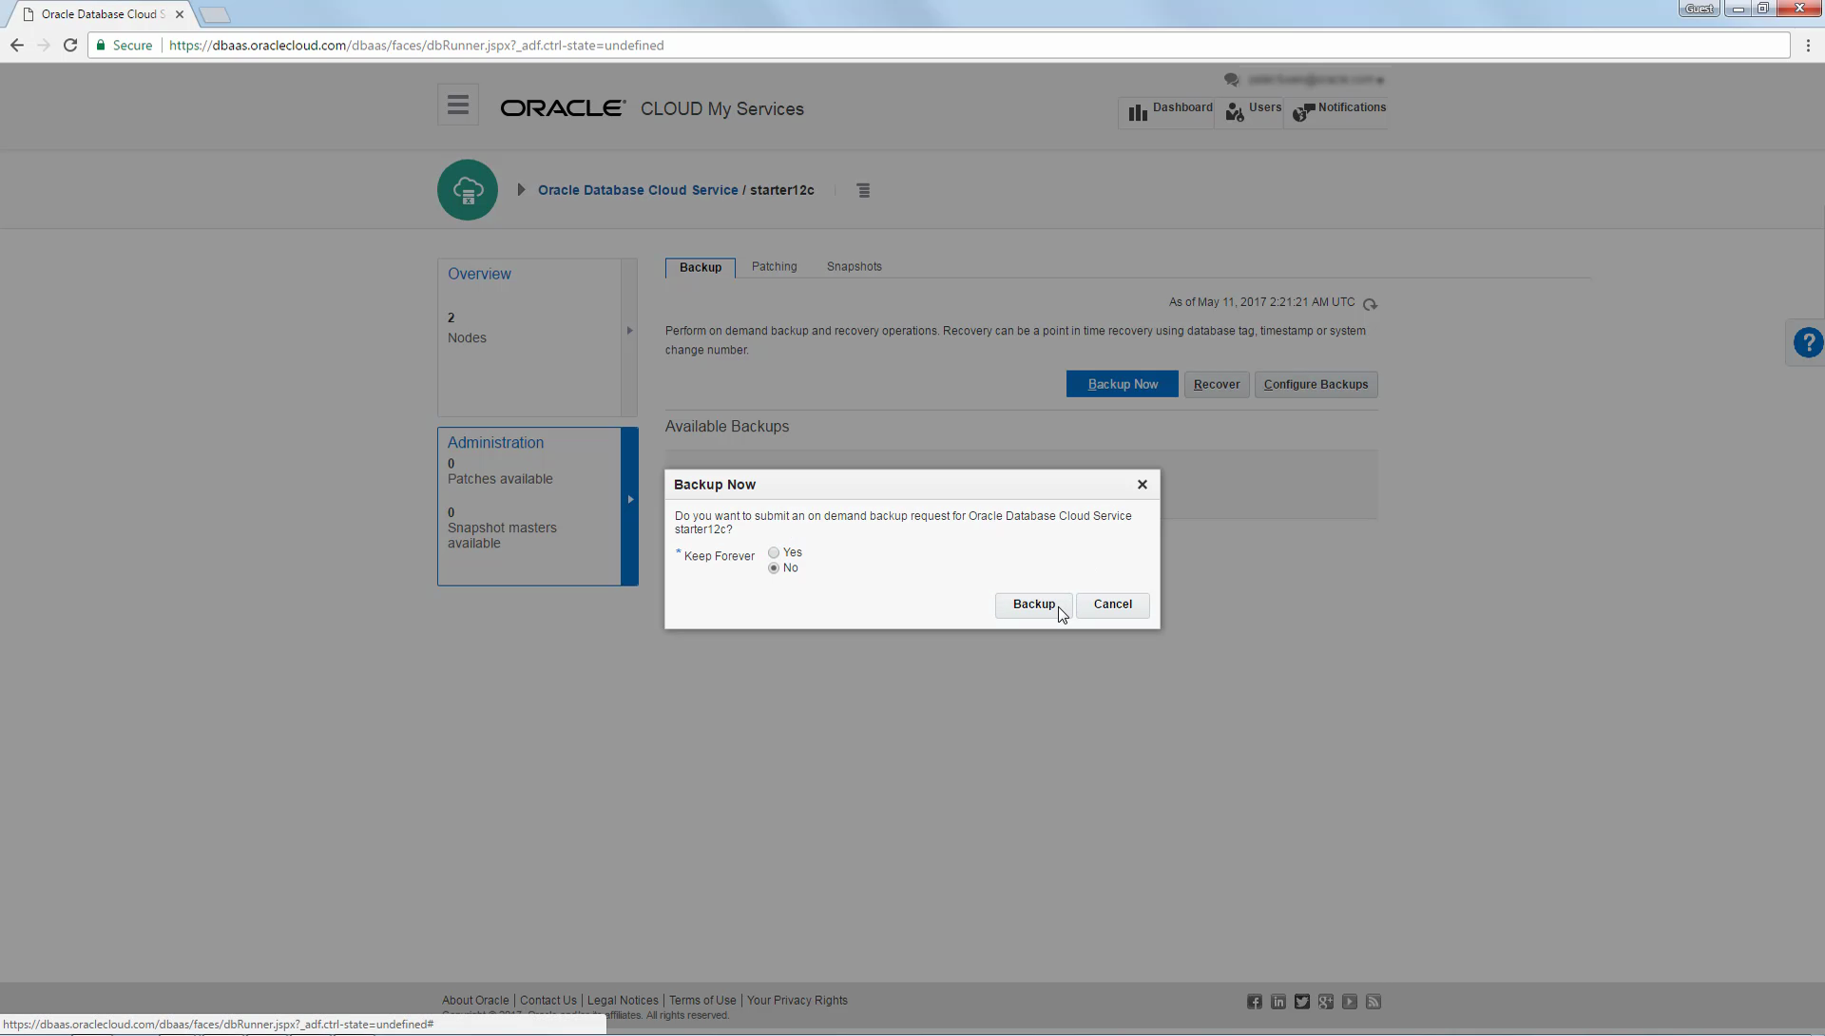Open the About Oracle footer link
This screenshot has width=1825, height=1036.
[x=475, y=1001]
